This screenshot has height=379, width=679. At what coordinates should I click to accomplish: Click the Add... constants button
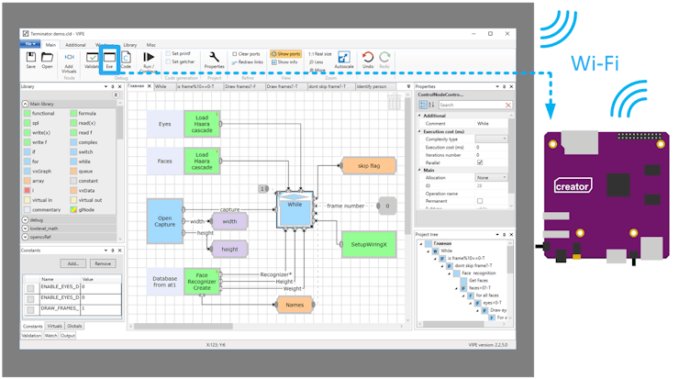pos(73,263)
